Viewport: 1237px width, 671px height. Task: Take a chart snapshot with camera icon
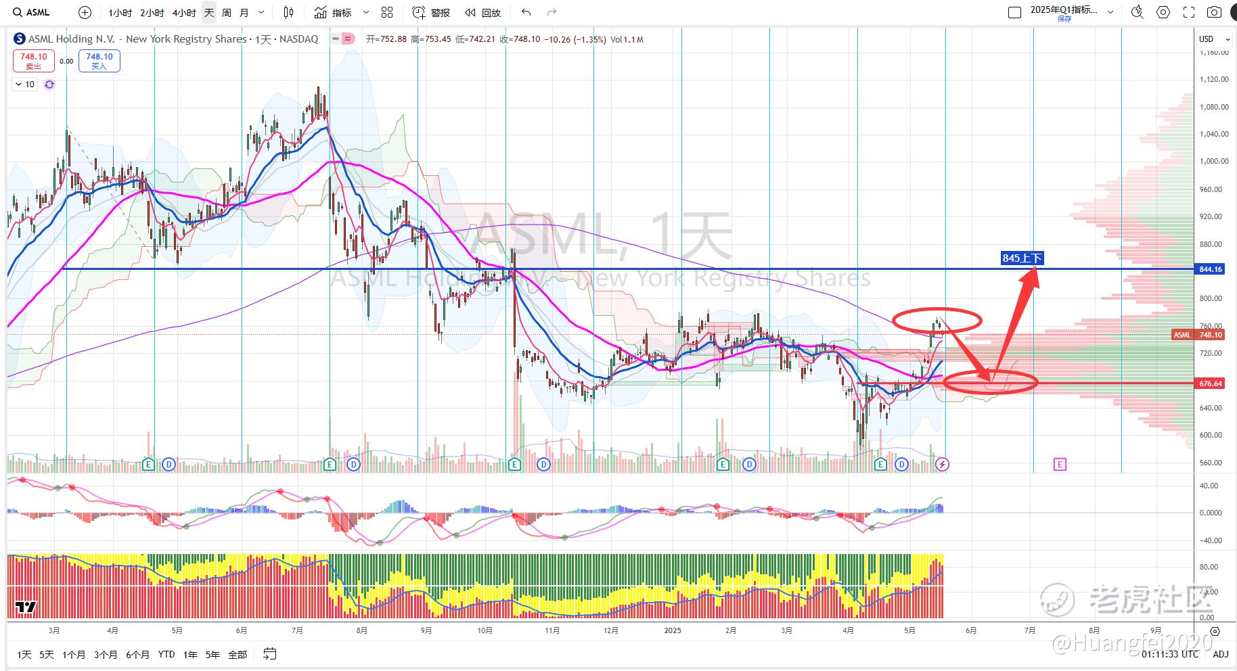[x=1215, y=12]
